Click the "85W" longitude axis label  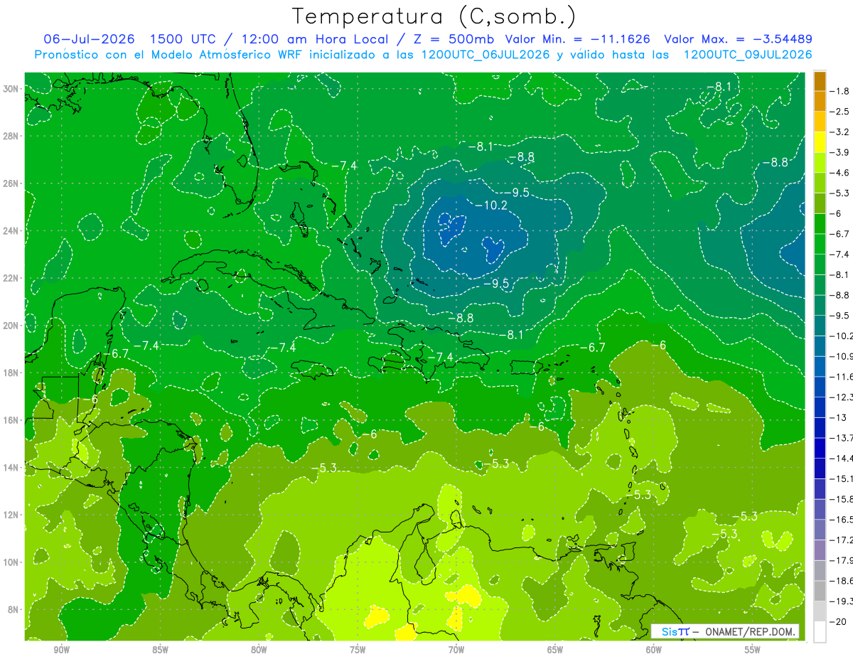(160, 650)
